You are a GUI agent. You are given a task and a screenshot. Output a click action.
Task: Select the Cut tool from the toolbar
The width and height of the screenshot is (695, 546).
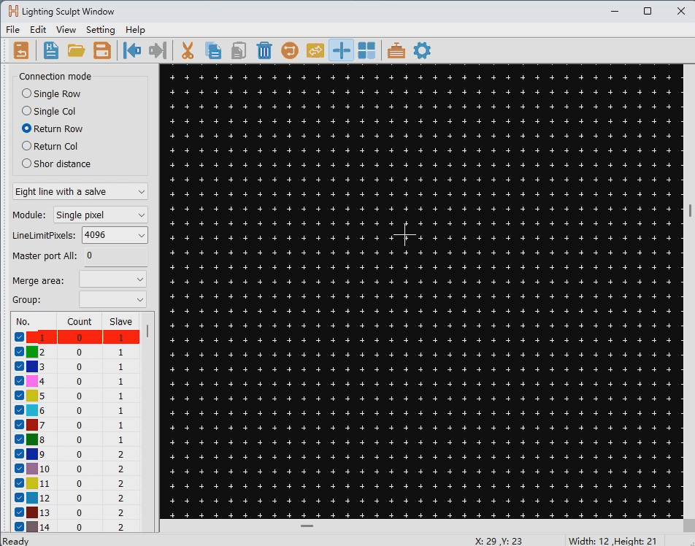(187, 50)
